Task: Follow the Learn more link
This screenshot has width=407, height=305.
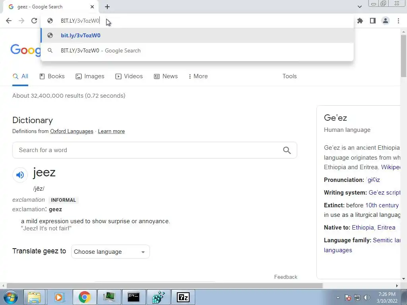Action: pyautogui.click(x=111, y=131)
